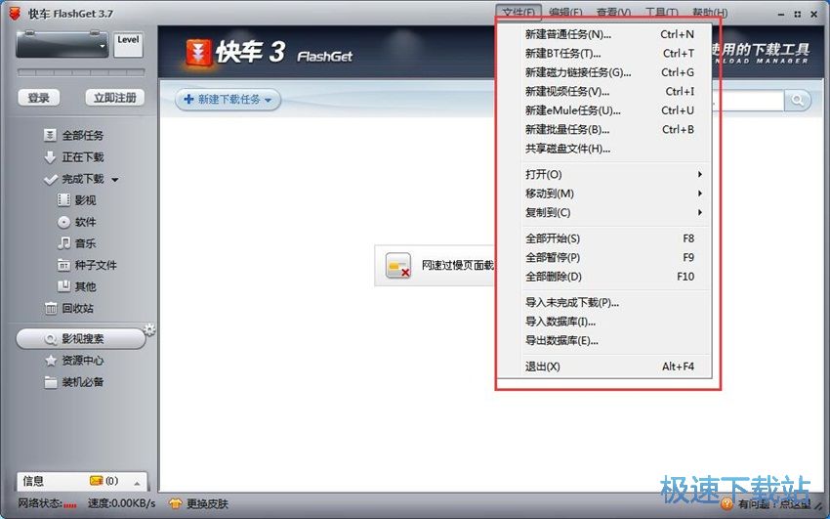
Task: Click the 有问题 点这里 link
Action: 774,503
